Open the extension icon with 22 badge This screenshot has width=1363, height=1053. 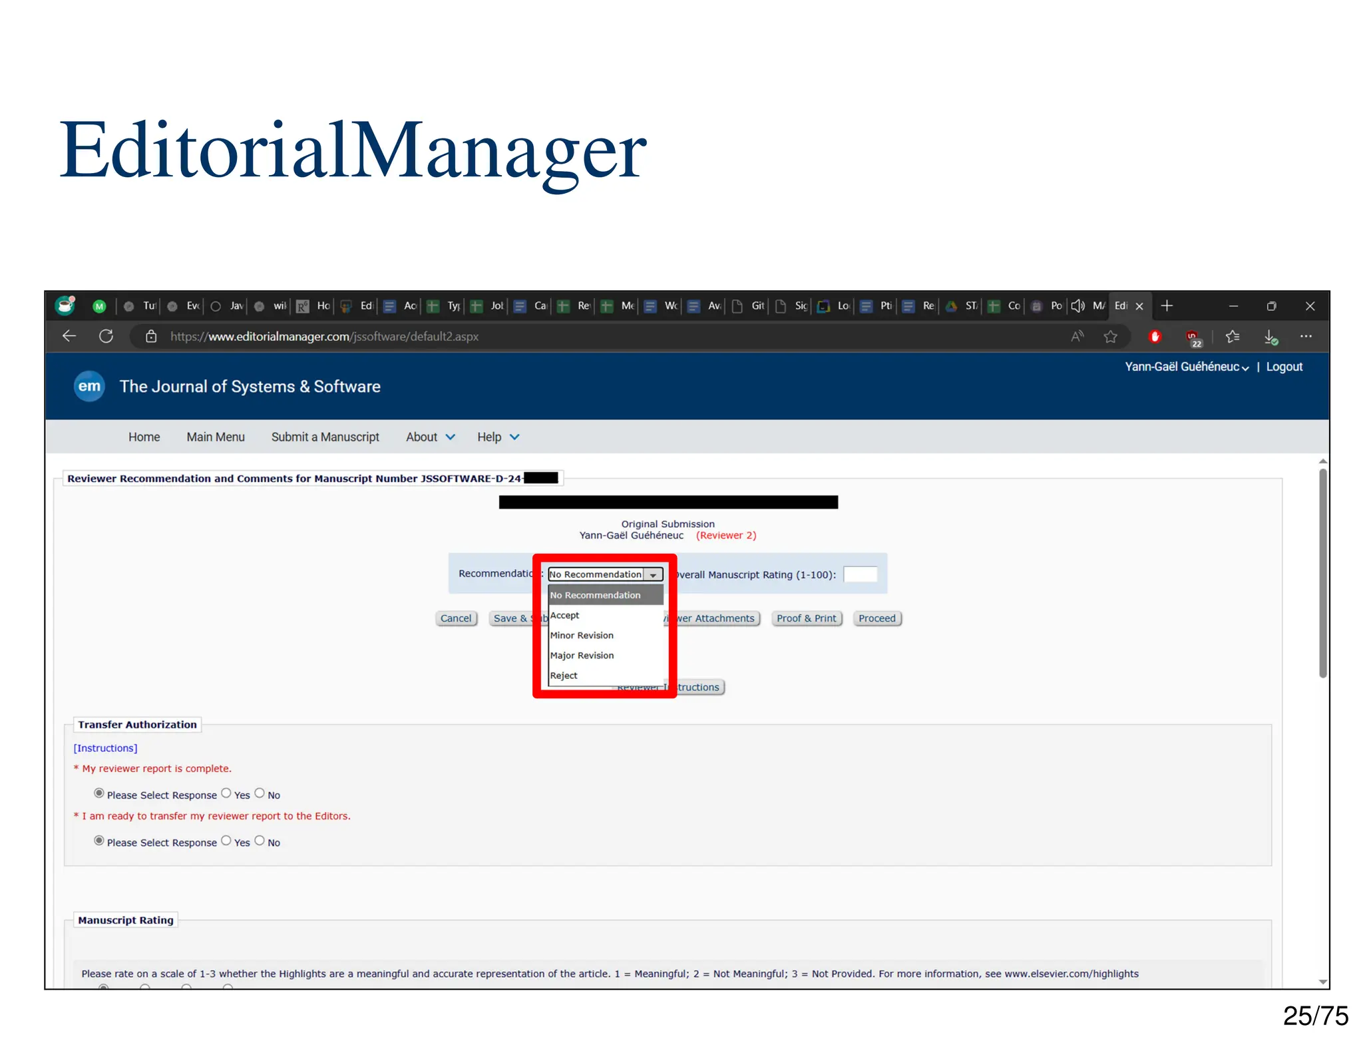(x=1193, y=338)
